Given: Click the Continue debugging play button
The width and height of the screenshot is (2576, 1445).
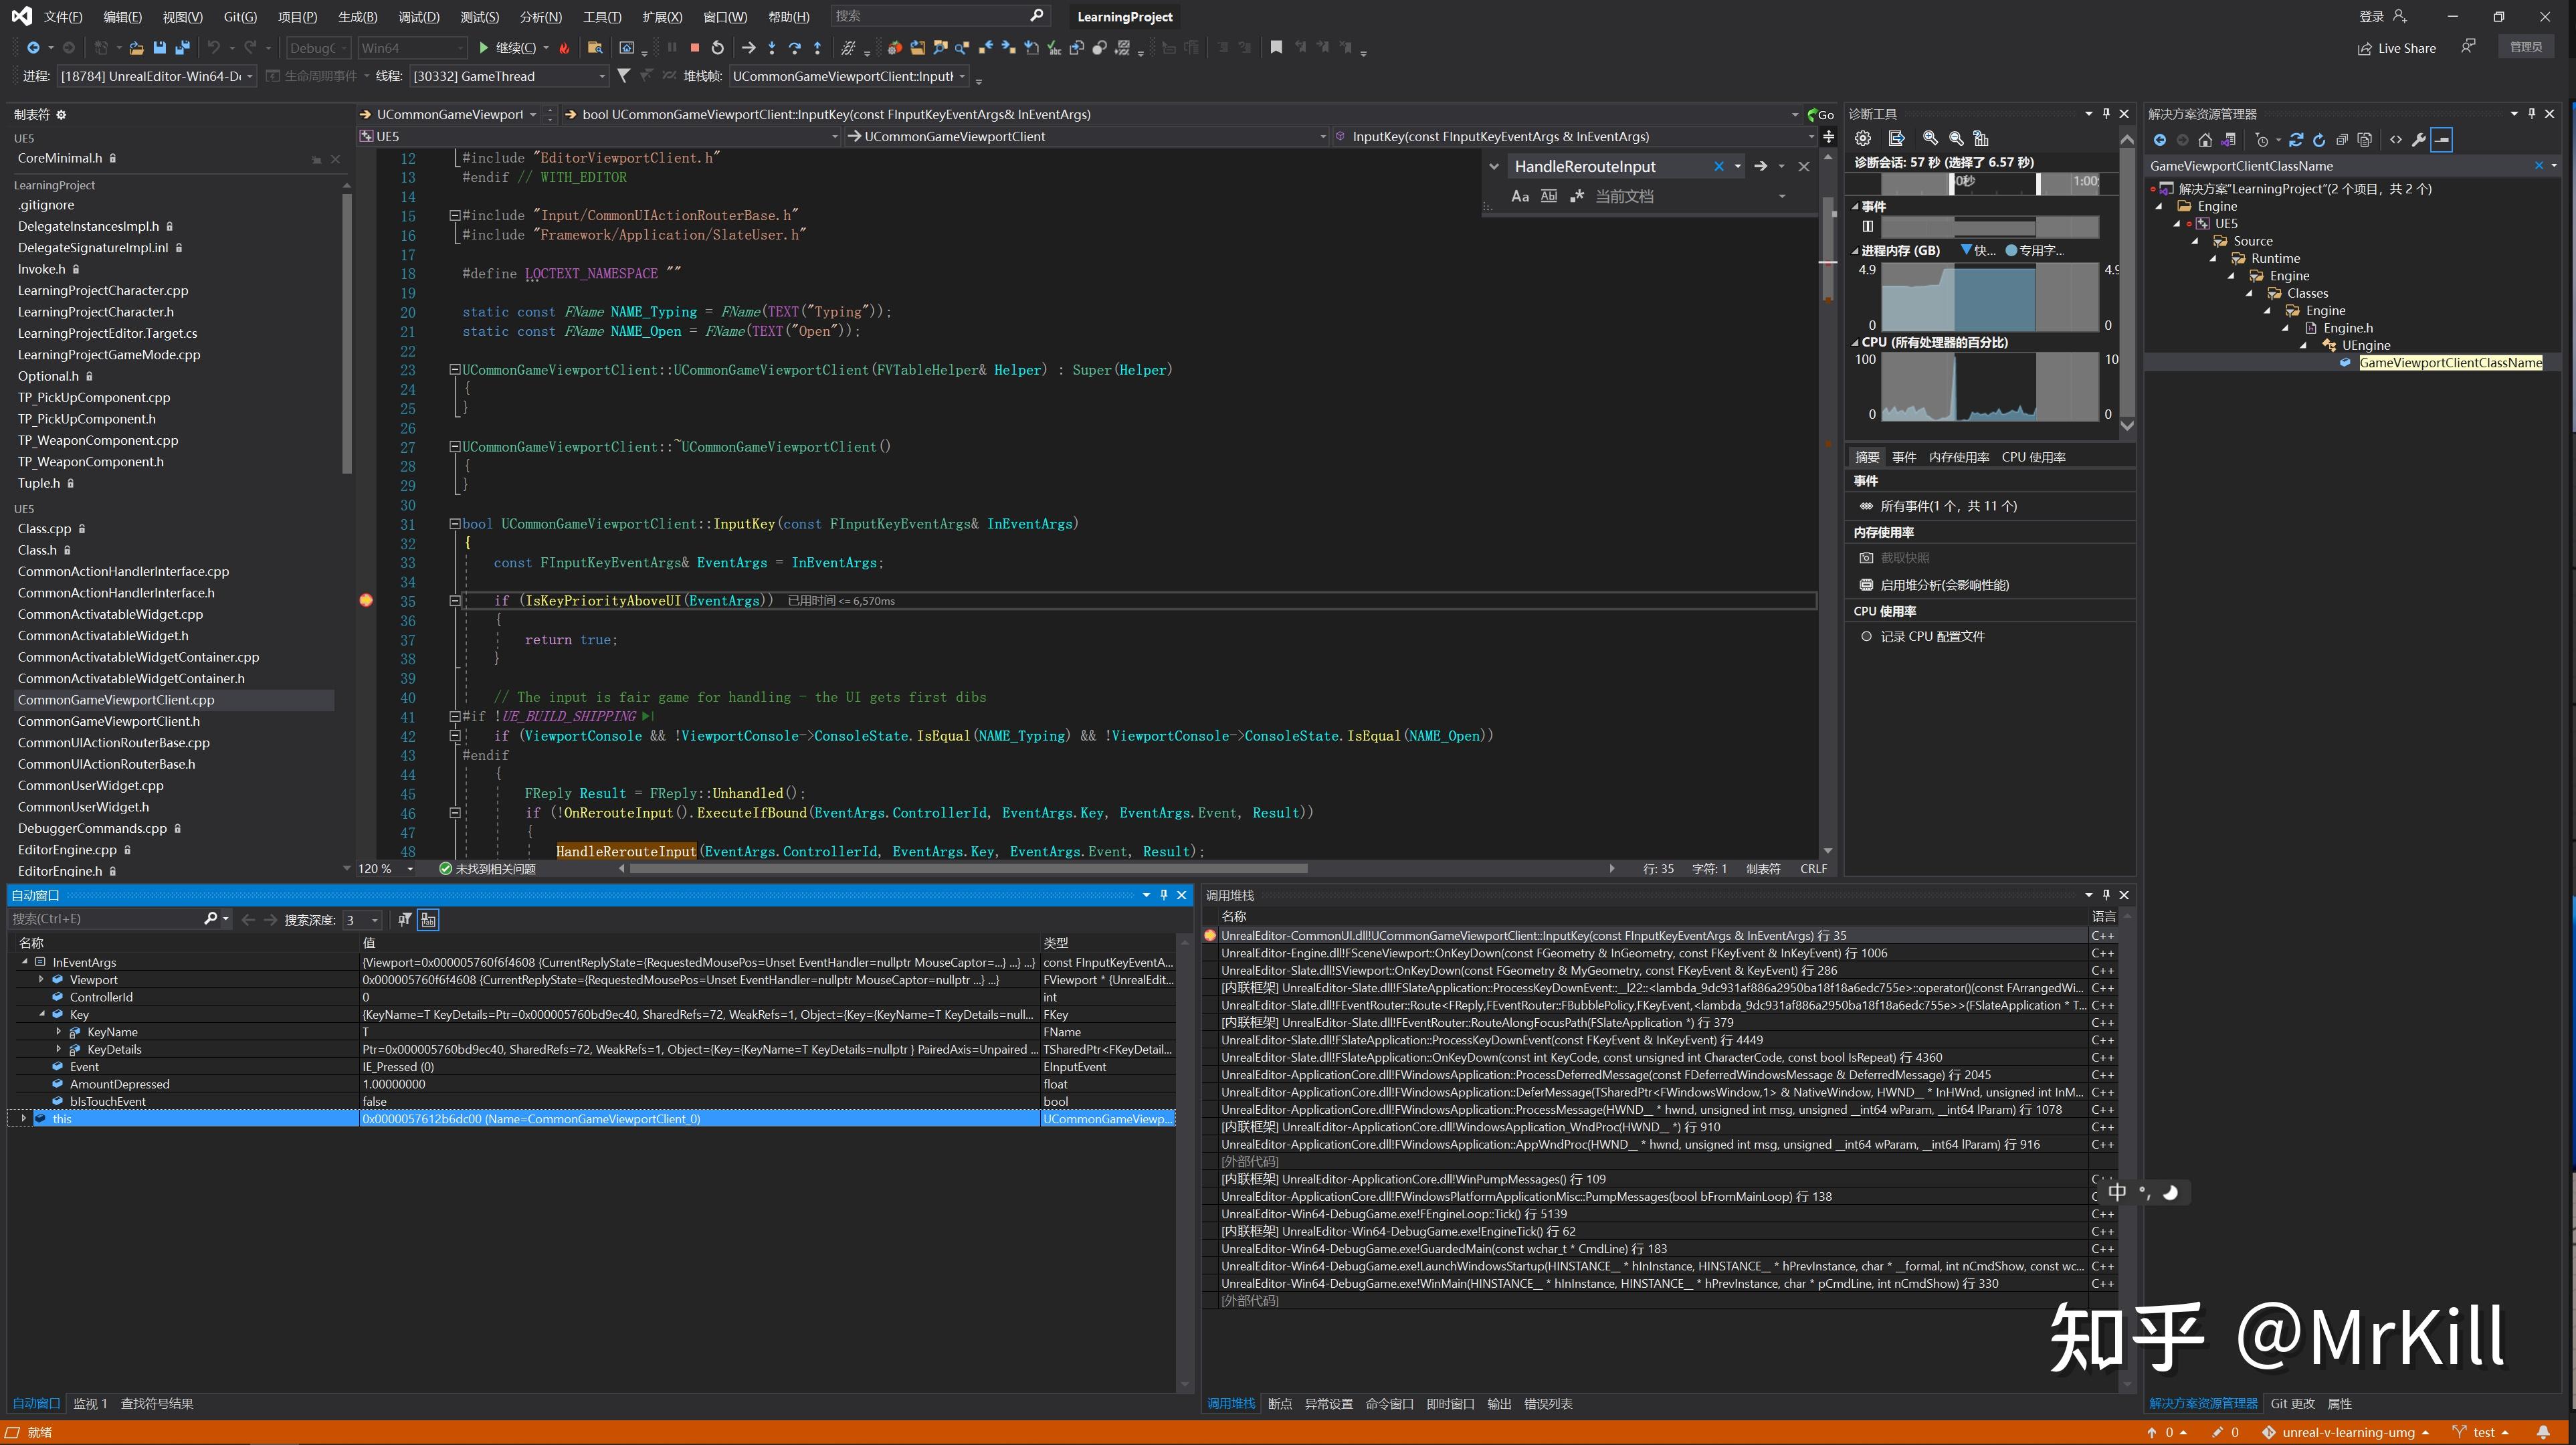Looking at the screenshot, I should click(x=484, y=47).
